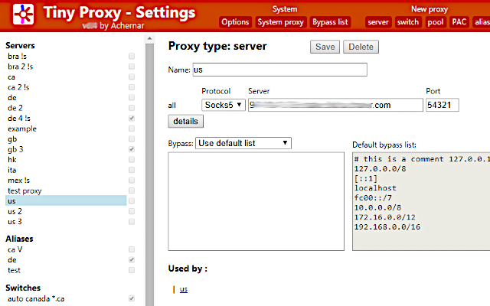490x306 pixels.
Task: Delete the current proxy server
Action: tap(361, 47)
